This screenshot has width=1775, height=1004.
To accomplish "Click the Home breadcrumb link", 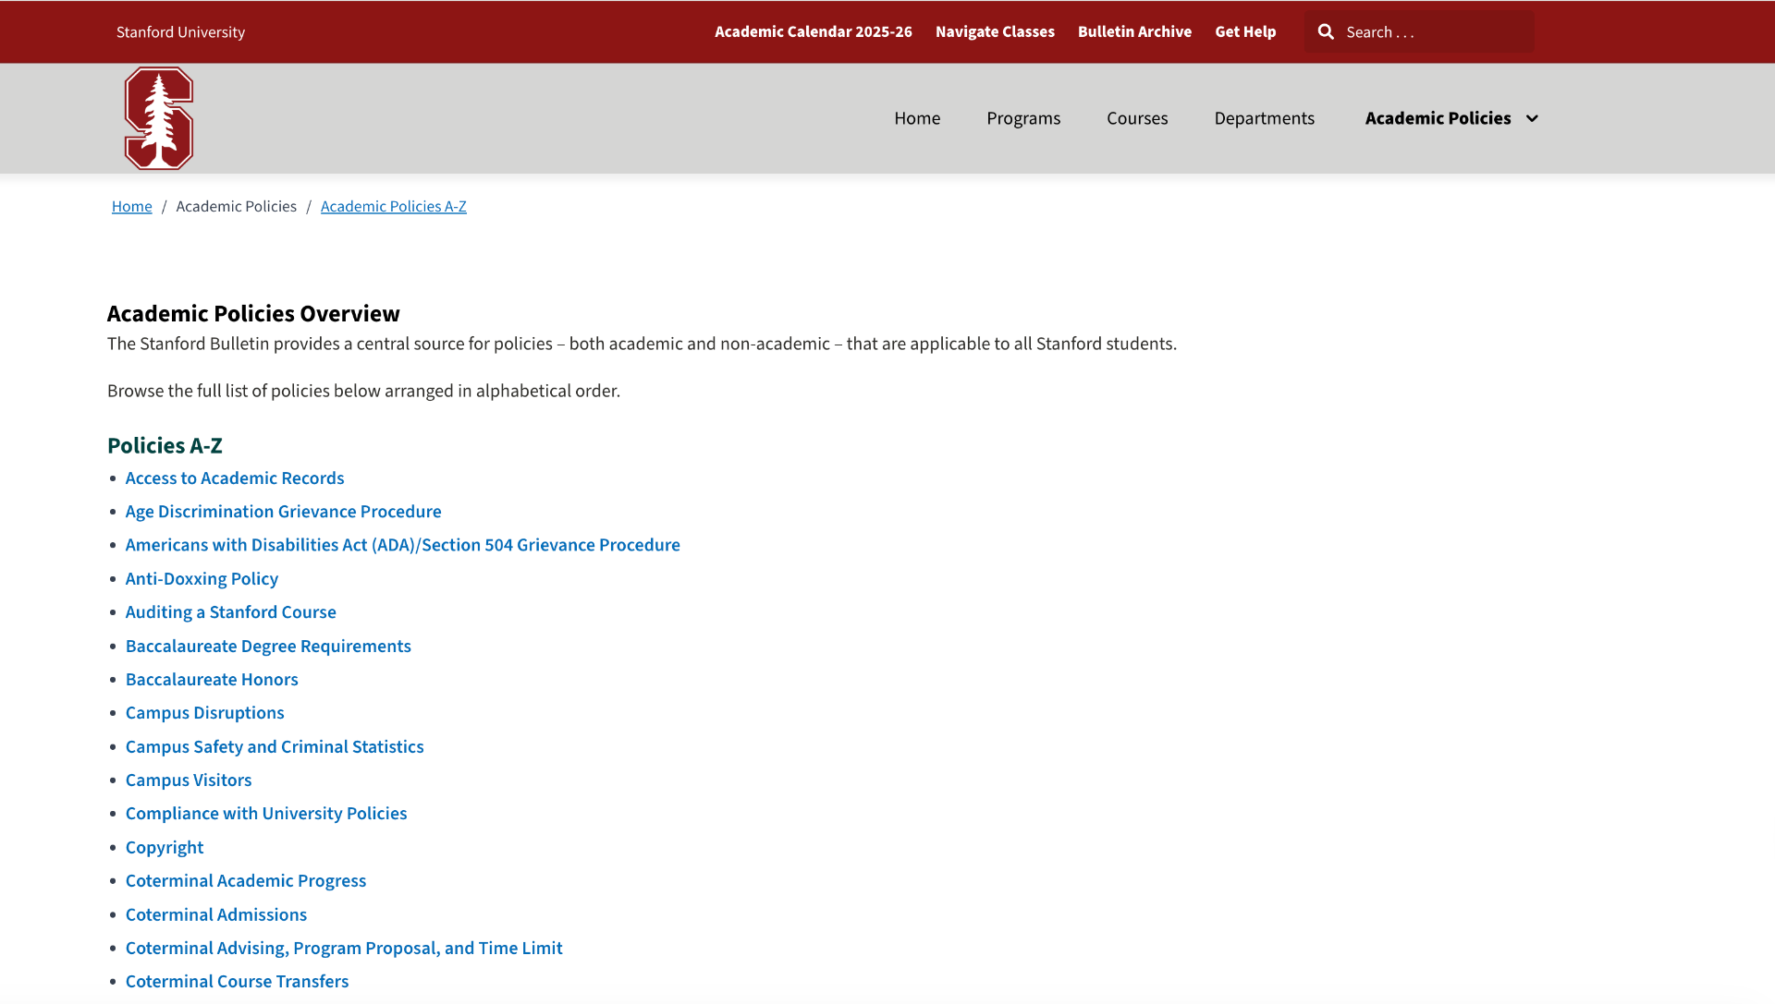I will coord(132,207).
